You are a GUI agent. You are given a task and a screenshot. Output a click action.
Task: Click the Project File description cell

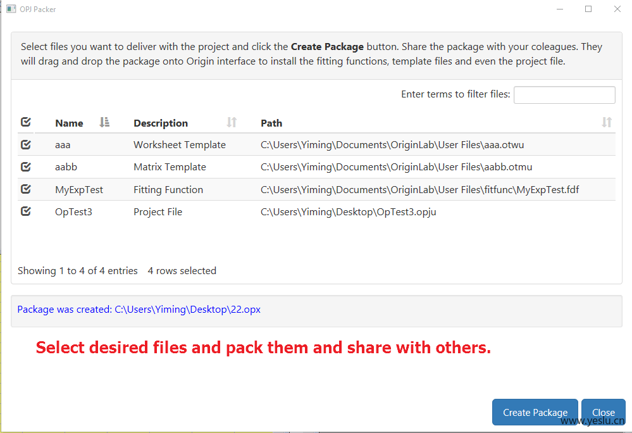pos(158,211)
